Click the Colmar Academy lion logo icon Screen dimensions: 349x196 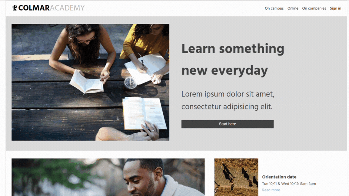(15, 8)
